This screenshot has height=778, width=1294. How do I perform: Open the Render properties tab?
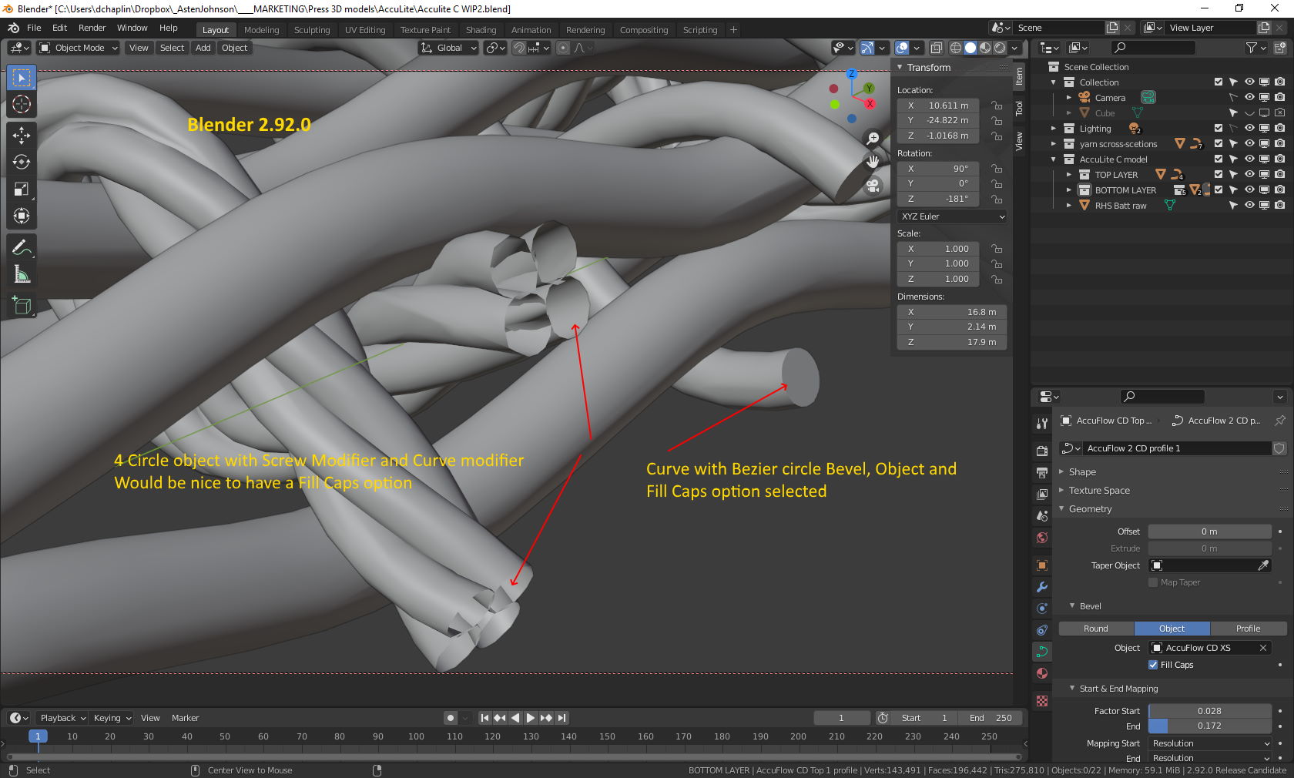[1042, 451]
